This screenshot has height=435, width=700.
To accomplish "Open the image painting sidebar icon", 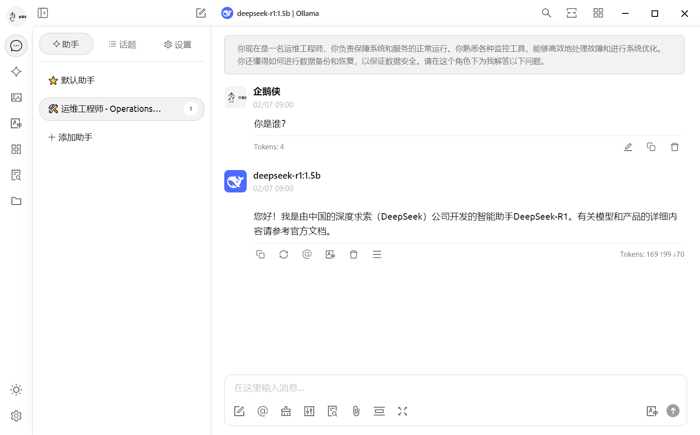I will (16, 98).
